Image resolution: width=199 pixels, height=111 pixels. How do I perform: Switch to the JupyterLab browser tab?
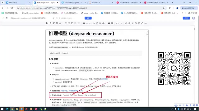point(101,2)
